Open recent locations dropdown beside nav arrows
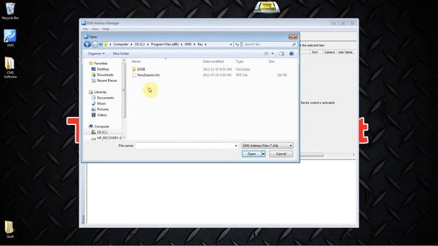The height and width of the screenshot is (246, 438). (x=101, y=44)
